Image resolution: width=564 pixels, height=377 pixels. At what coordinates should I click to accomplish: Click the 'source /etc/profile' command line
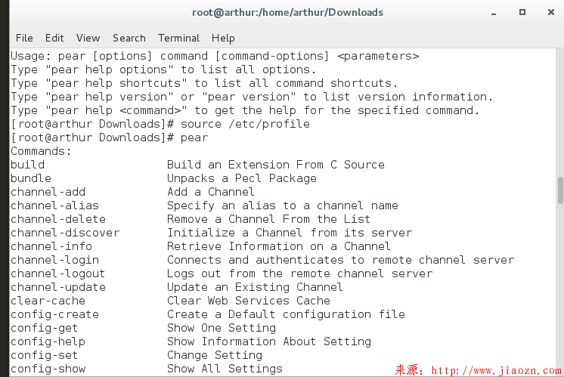coord(245,124)
